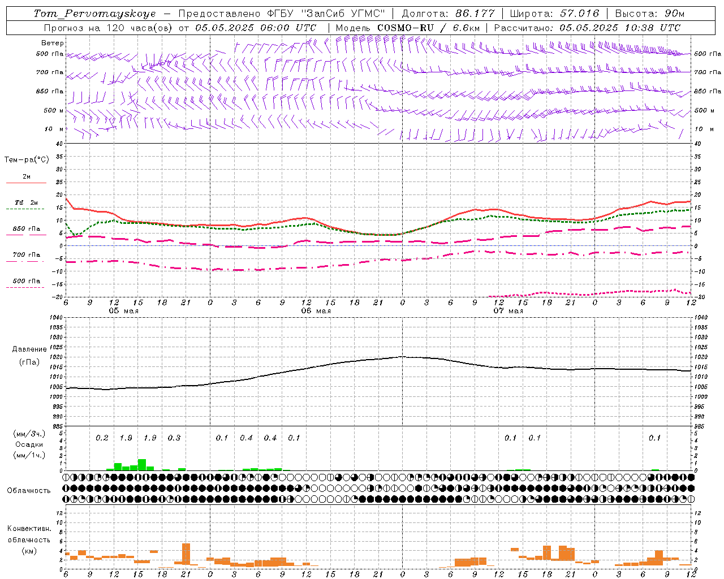Click the "(мм/1ч.)" precipitation unit label
The width and height of the screenshot is (724, 579).
click(29, 455)
